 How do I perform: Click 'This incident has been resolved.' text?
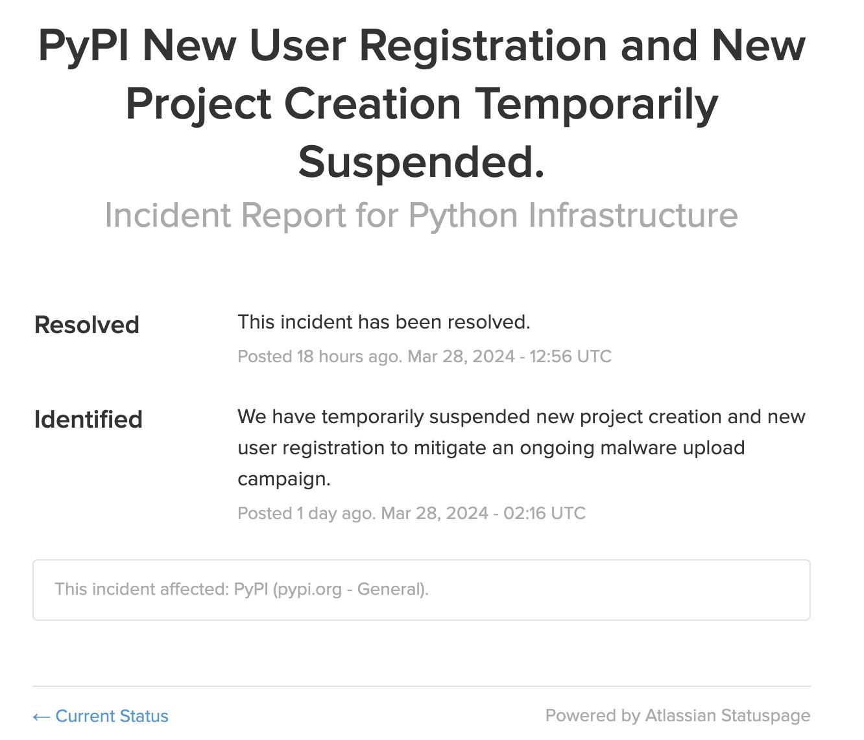pos(384,322)
